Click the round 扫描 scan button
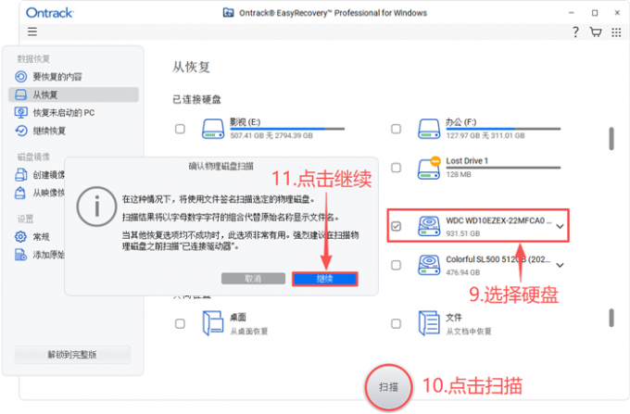This screenshot has height=414, width=630. point(388,387)
